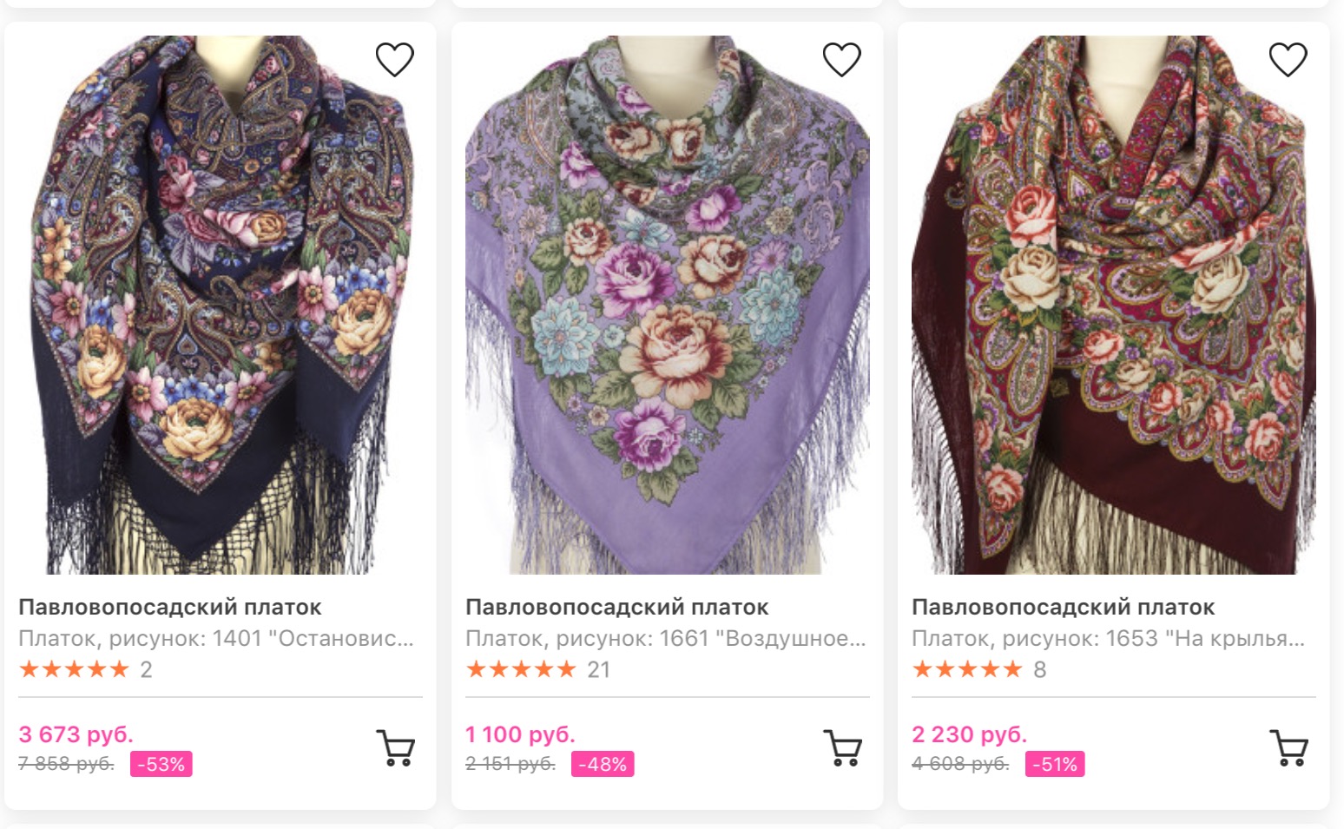1344x829 pixels.
Task: Favorite the navy shawl with the heart icon
Action: 394,60
